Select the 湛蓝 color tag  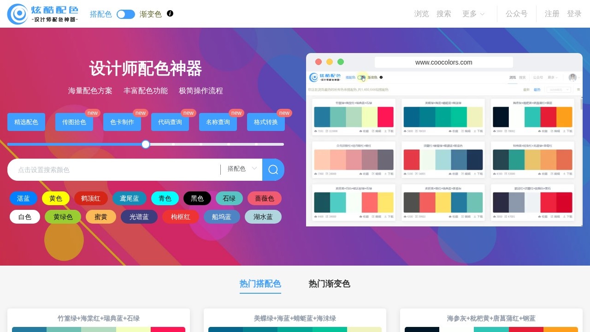click(x=24, y=198)
